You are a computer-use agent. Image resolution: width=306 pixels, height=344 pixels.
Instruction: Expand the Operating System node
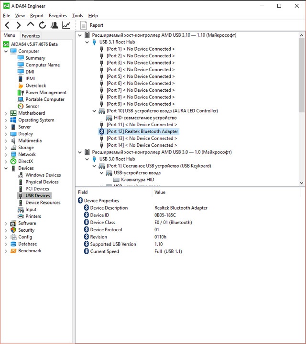6,120
